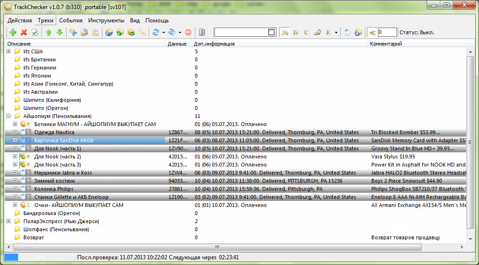Open the Действия menu
The image size is (479, 265).
(x=20, y=20)
